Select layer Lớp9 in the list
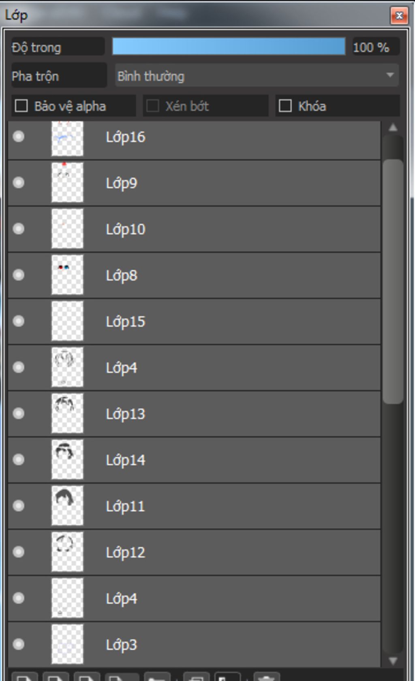Image resolution: width=415 pixels, height=681 pixels. coord(194,183)
